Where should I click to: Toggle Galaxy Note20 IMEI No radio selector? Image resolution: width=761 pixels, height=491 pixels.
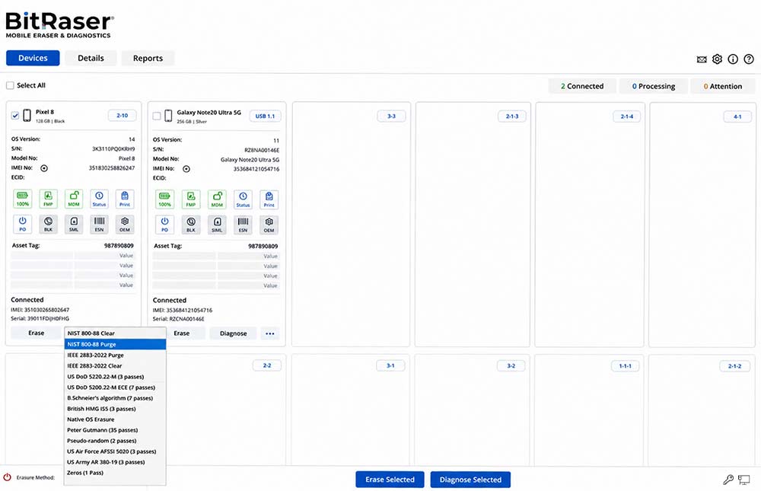tap(186, 169)
